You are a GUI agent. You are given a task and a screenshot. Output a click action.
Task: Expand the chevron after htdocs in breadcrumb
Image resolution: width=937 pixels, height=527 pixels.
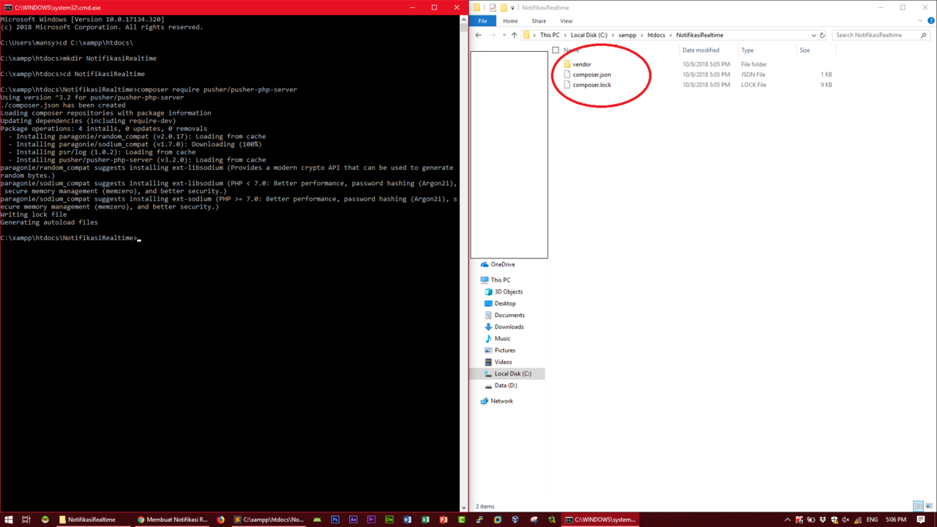pos(671,35)
